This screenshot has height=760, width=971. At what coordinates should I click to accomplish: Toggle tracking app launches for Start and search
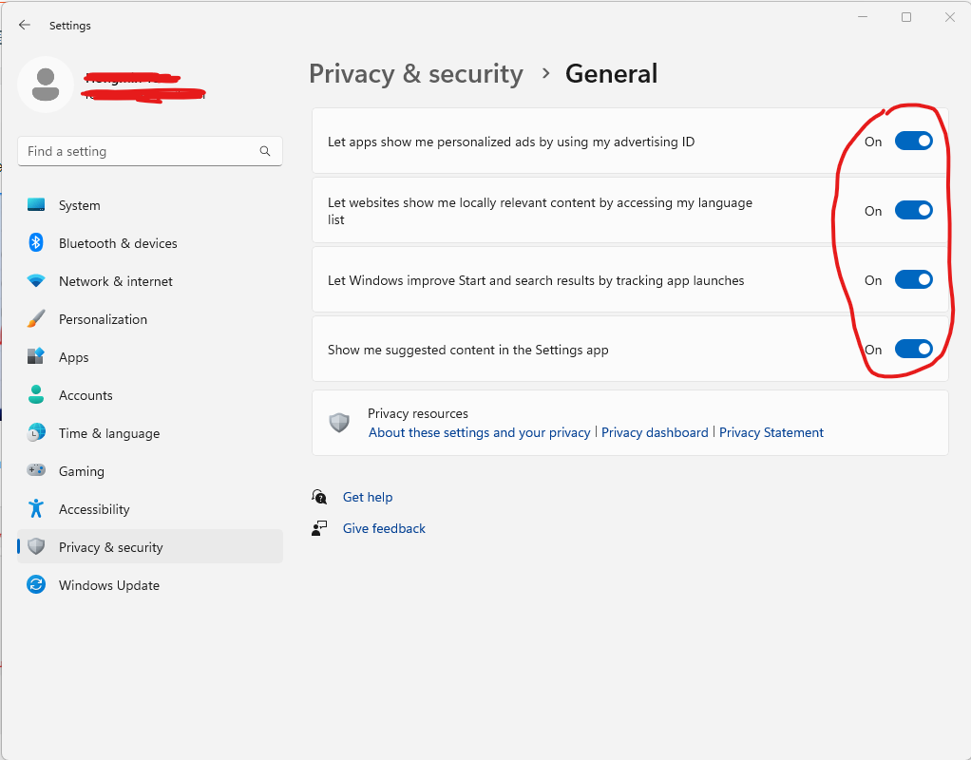click(x=913, y=280)
